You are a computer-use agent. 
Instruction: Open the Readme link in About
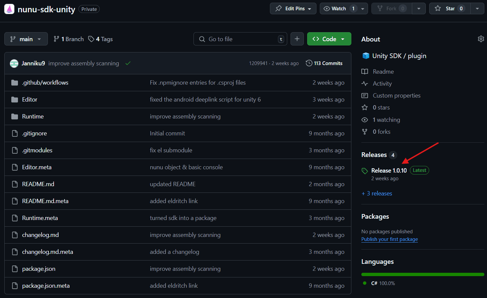[383, 72]
